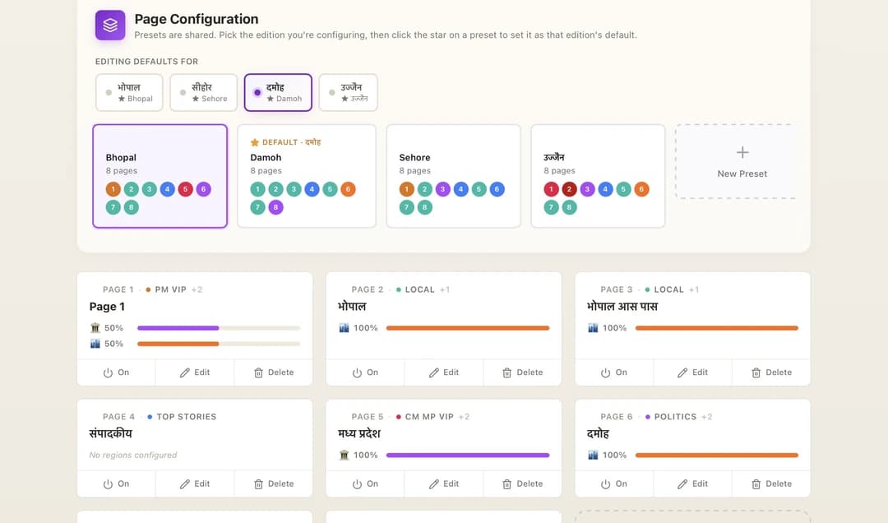The width and height of the screenshot is (888, 523).
Task: Toggle the On switch on the भोपाल page card
Action: point(364,372)
